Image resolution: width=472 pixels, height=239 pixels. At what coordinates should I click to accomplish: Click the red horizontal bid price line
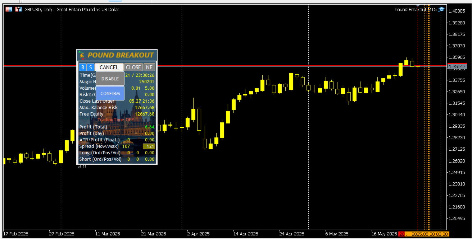(225, 65)
